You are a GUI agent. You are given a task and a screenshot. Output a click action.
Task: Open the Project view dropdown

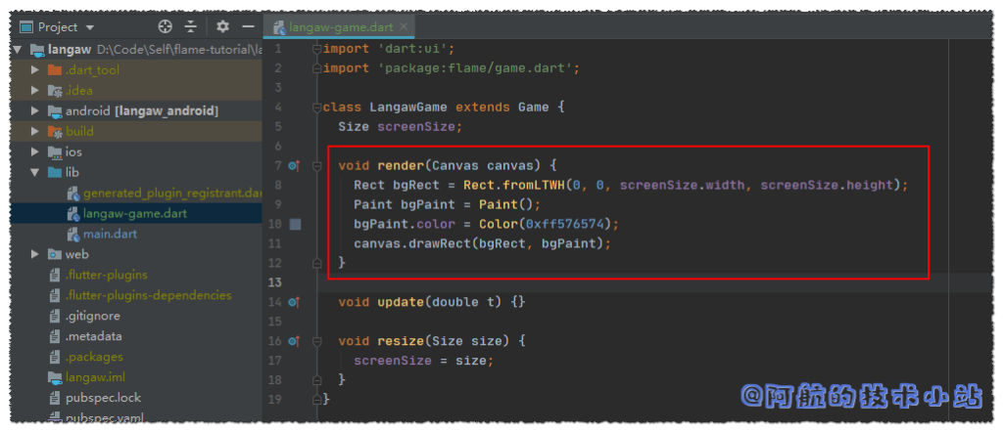(90, 27)
